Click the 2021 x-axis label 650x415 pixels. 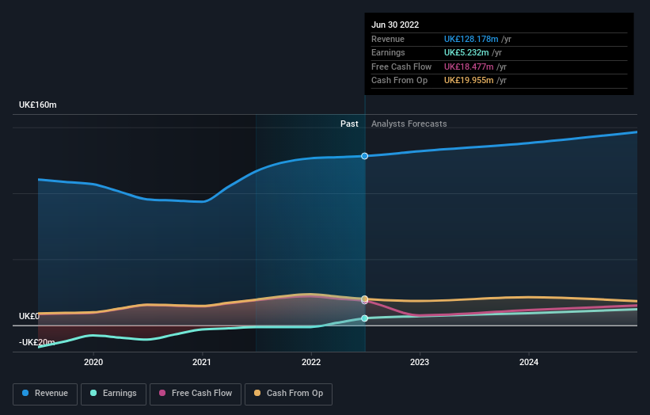tap(202, 363)
